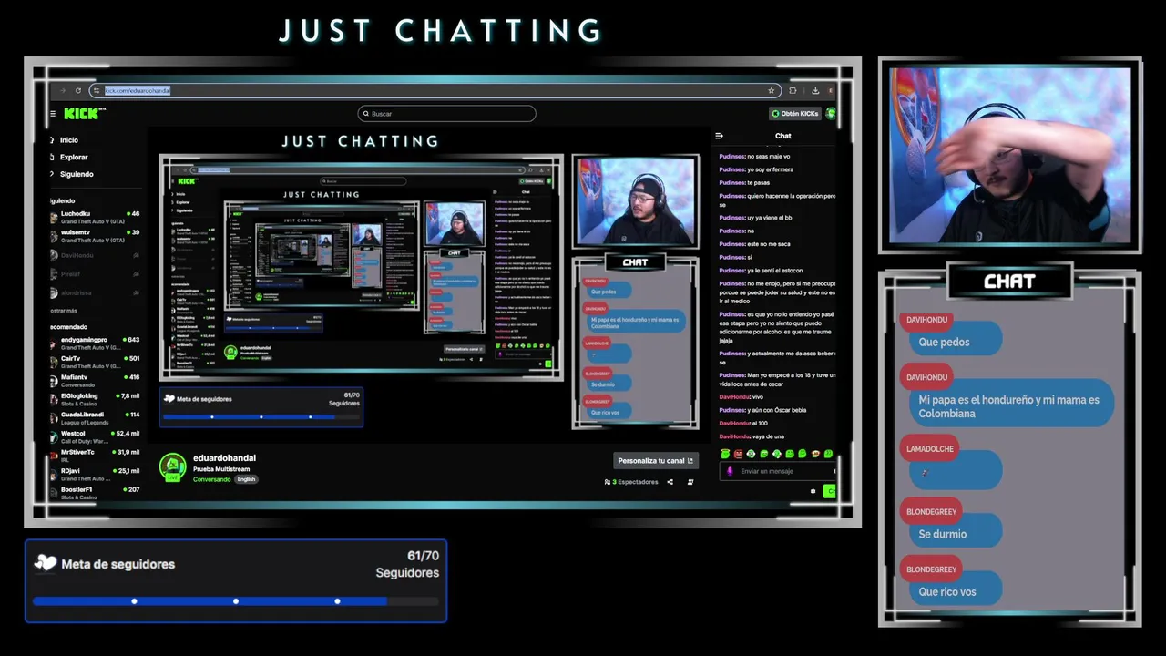The width and height of the screenshot is (1166, 656).
Task: Open Mafiantv recommended channel
Action: point(95,381)
